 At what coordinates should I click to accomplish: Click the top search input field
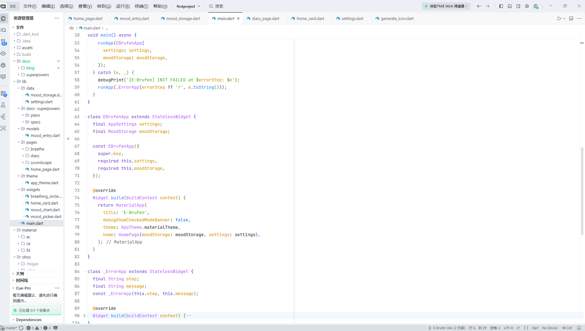(219, 6)
